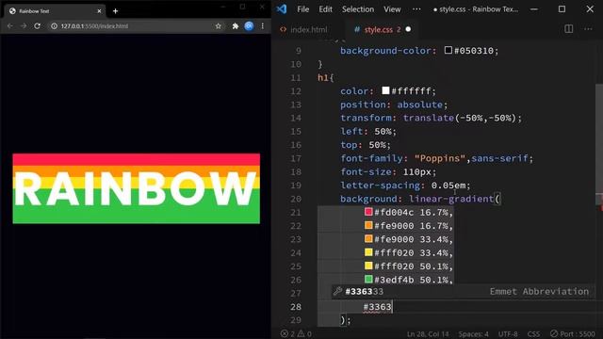Open color picker for #050310 swatch
603x339 pixels.
[x=448, y=50]
